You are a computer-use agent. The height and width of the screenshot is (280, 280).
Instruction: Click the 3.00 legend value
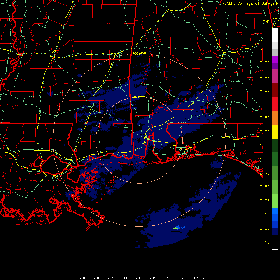coord(265,104)
